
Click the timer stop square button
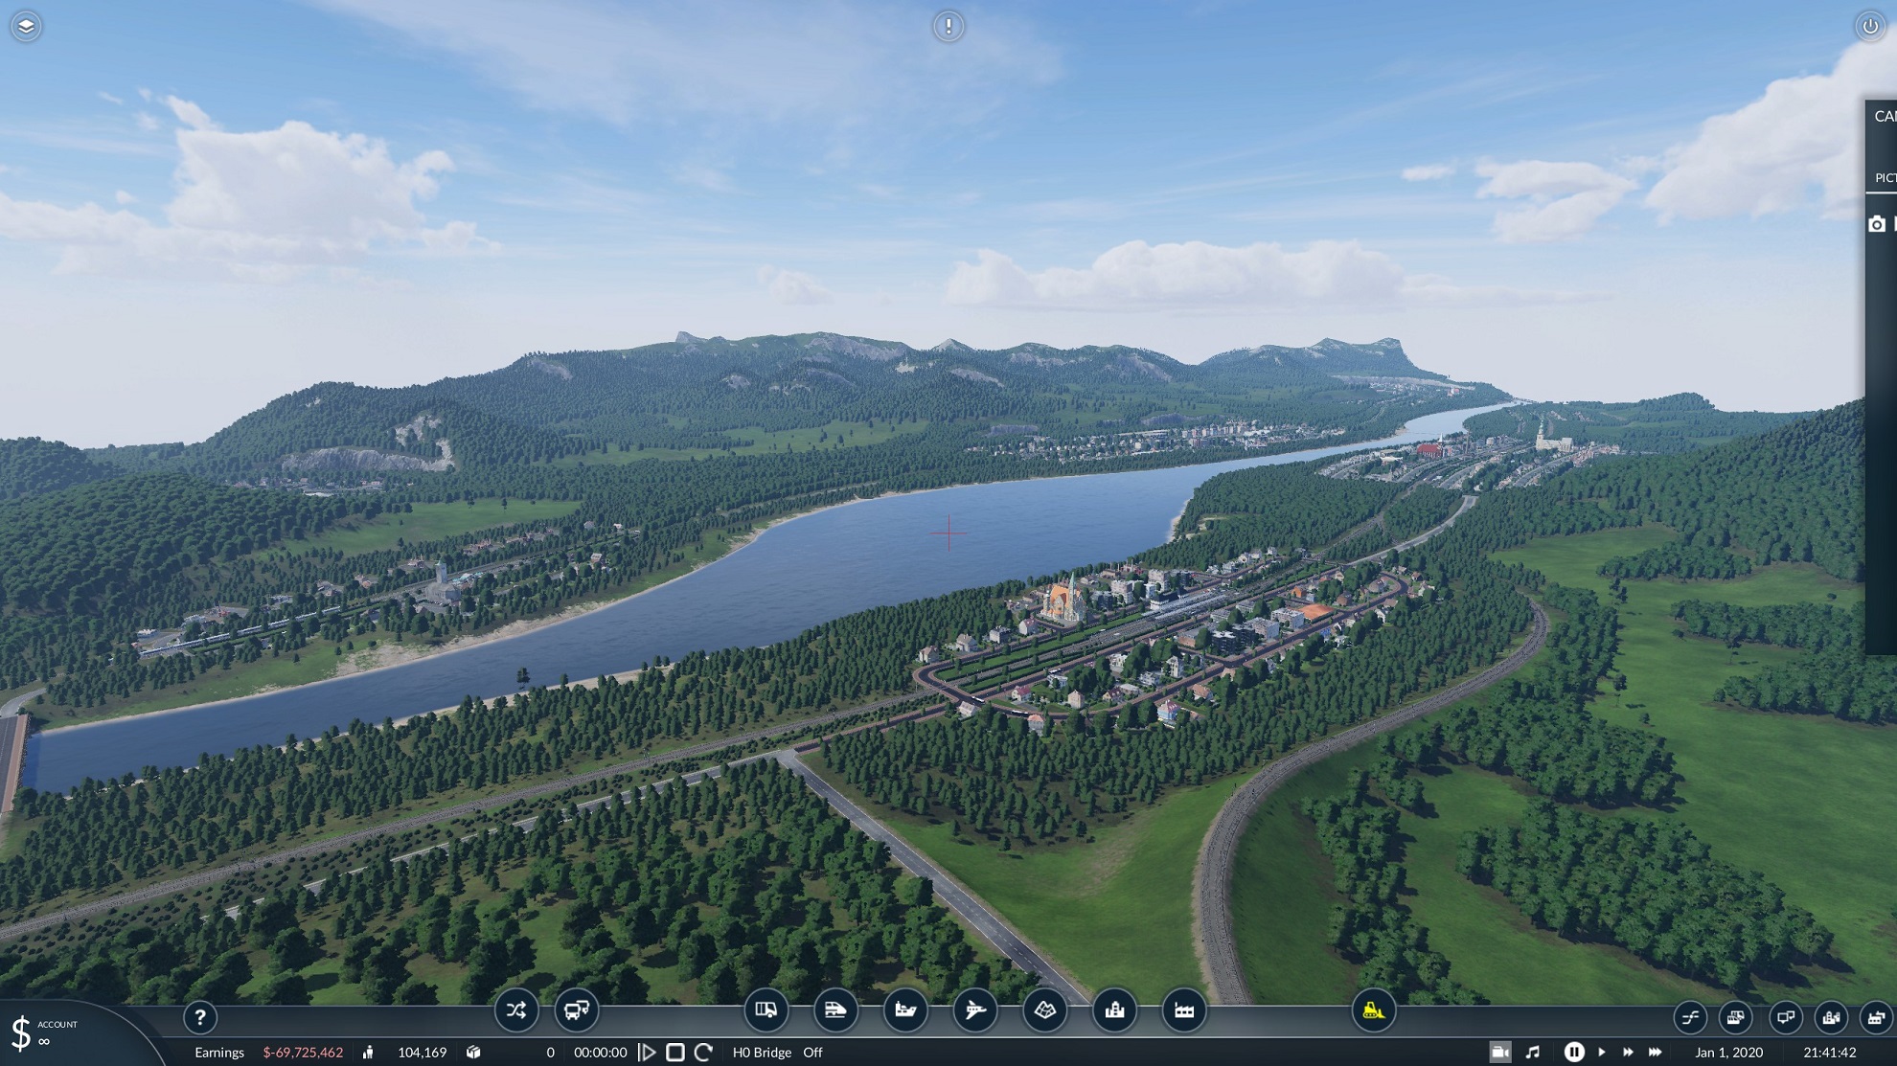pyautogui.click(x=675, y=1053)
